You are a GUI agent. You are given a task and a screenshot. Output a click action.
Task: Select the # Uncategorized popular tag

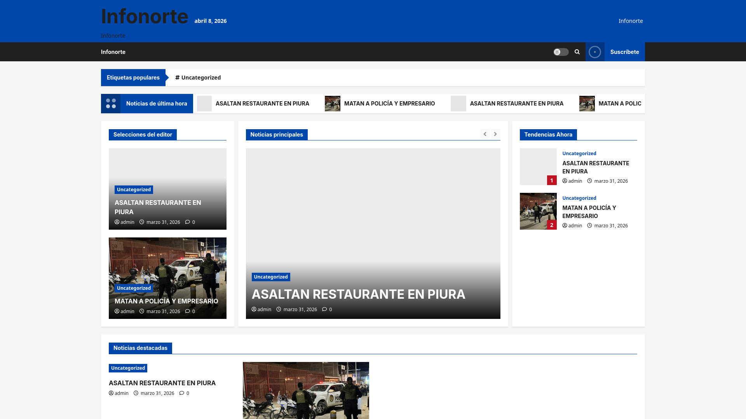pos(198,78)
